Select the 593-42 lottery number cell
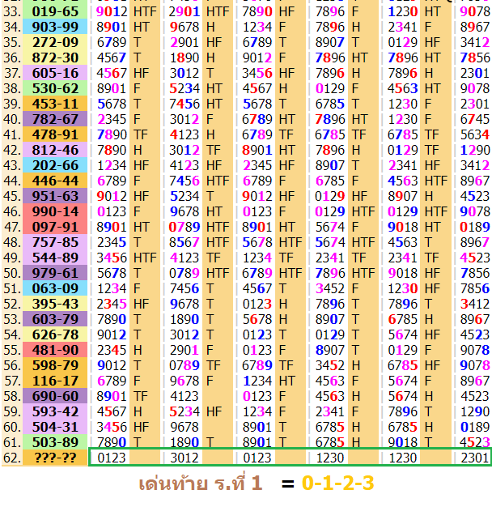Viewport: 492px width, 507px height. click(x=55, y=411)
